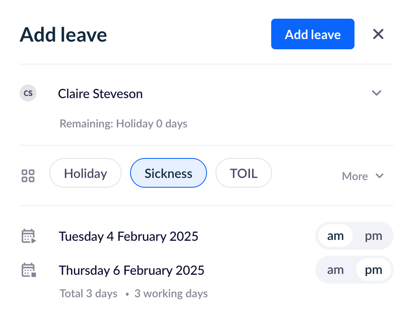
Task: Select the Holiday leave type
Action: (85, 173)
